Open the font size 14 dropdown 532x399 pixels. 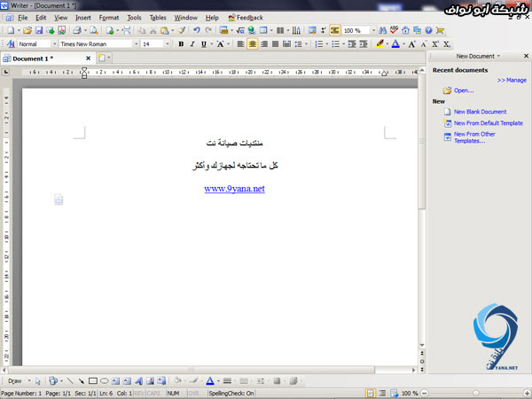tap(167, 44)
